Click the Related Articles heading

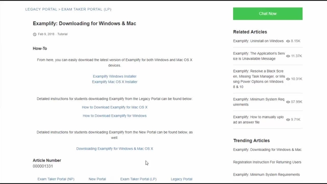click(x=250, y=32)
